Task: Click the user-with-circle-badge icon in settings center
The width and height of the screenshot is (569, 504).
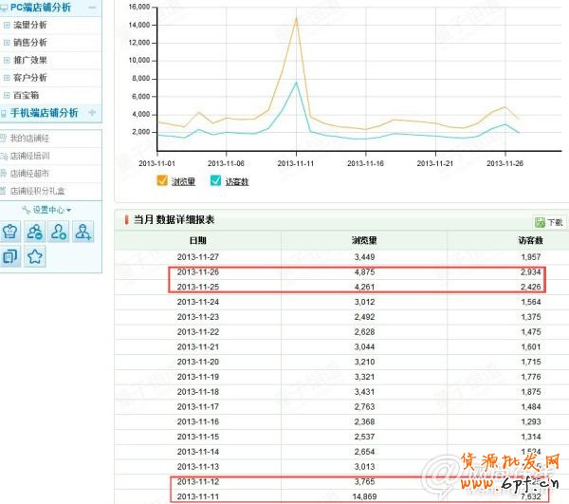Action: coord(59,231)
